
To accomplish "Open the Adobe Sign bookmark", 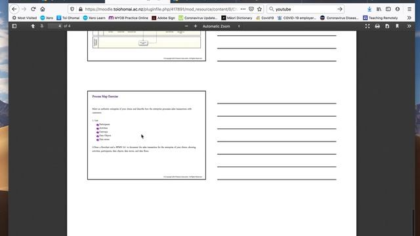I will [x=163, y=18].
